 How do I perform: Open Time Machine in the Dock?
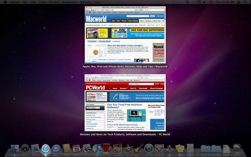pyautogui.click(x=149, y=149)
